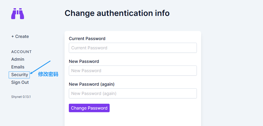Focus the Current Password input field
Screen dimensions: 263x126
point(133,48)
